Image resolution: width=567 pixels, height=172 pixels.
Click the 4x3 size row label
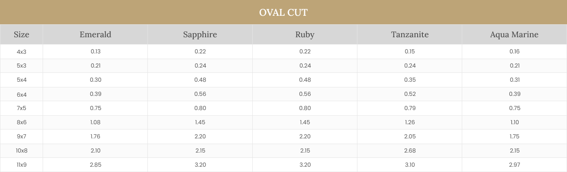[22, 51]
